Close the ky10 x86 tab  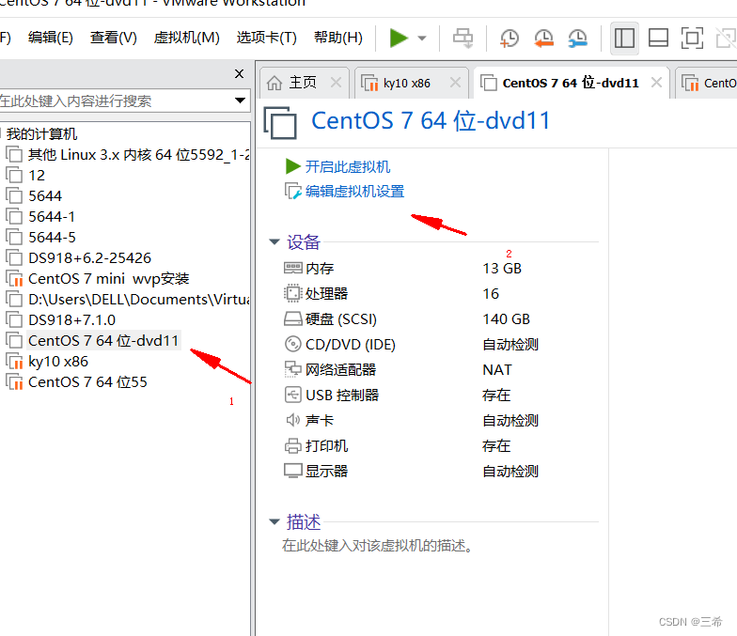point(455,83)
